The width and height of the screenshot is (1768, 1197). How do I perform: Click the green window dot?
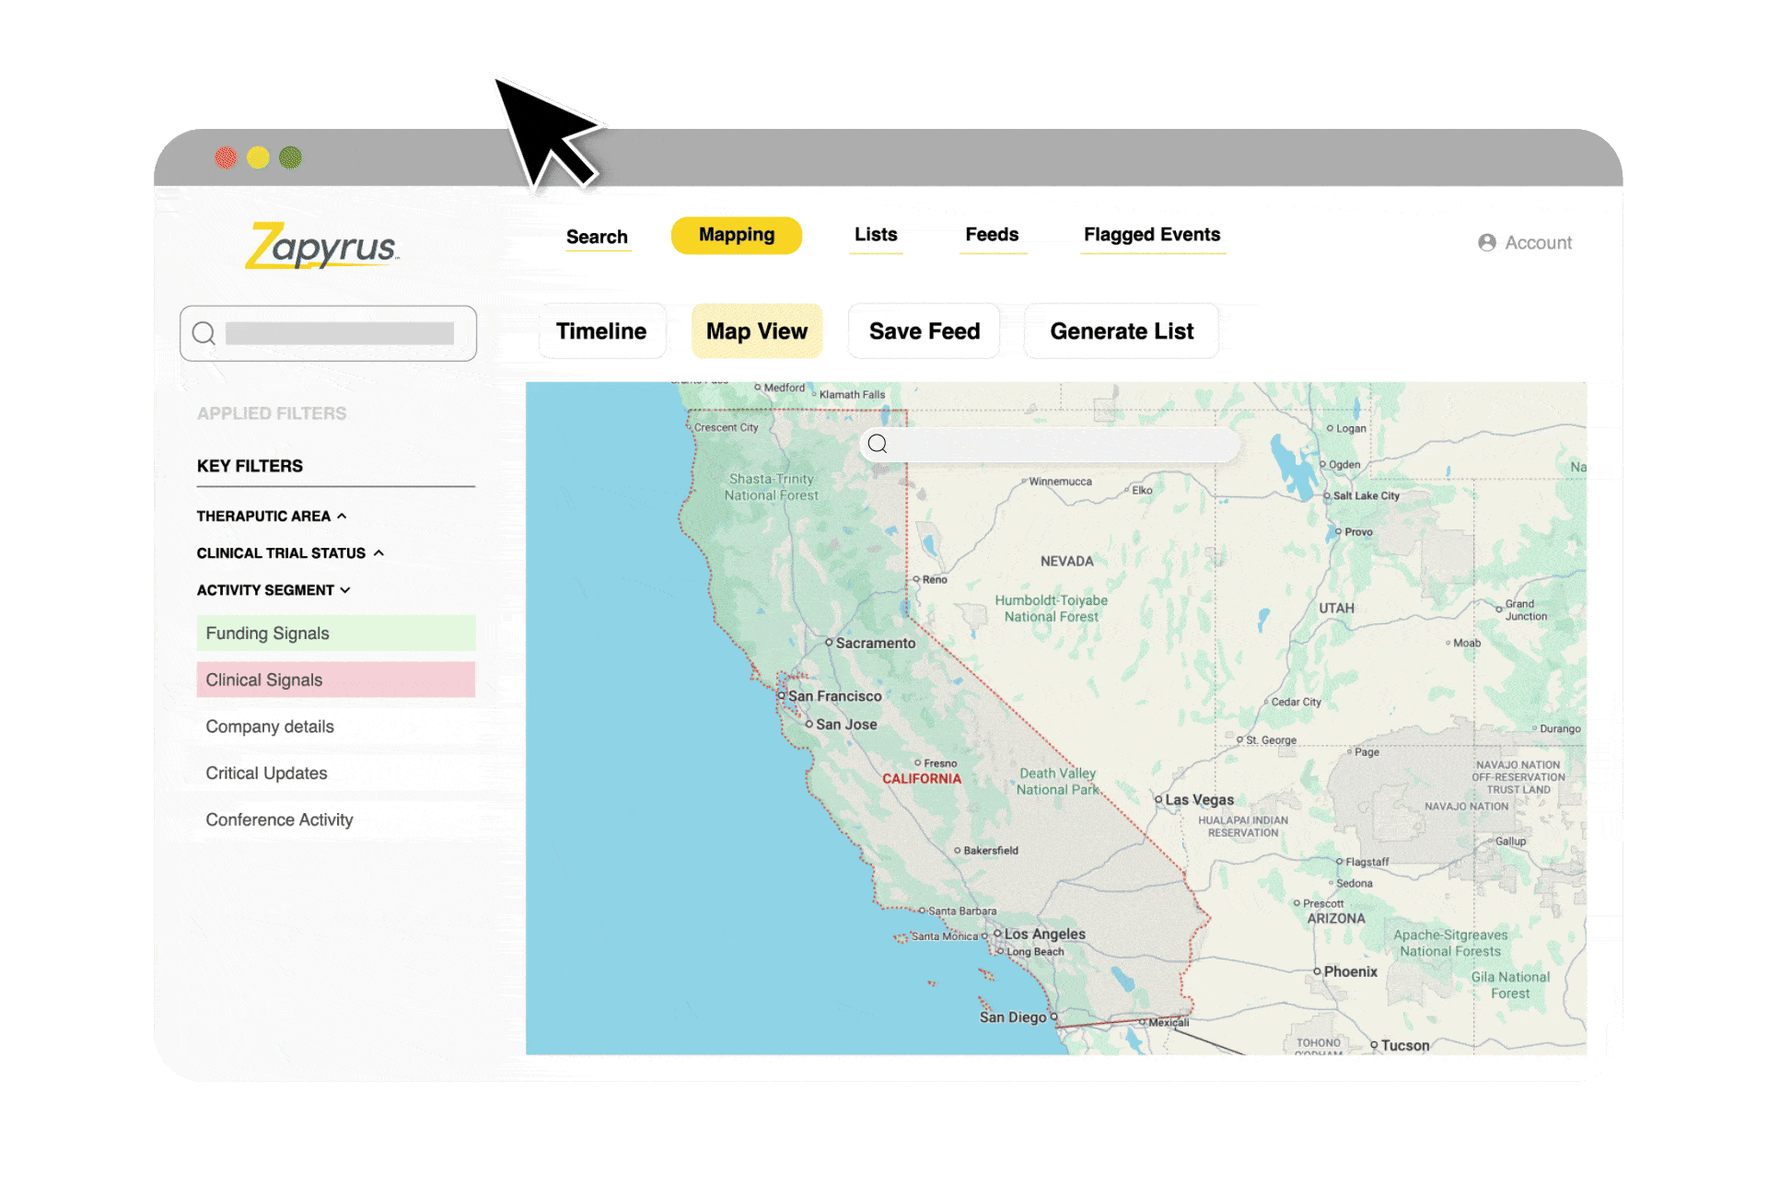coord(290,157)
